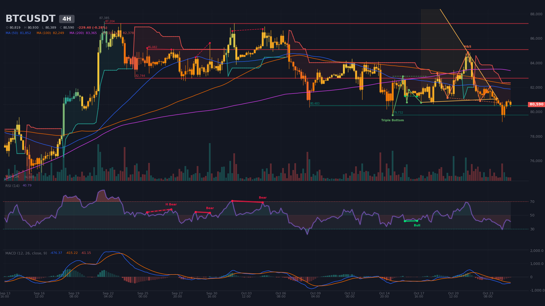Click the 4H timeframe badge

coord(67,19)
